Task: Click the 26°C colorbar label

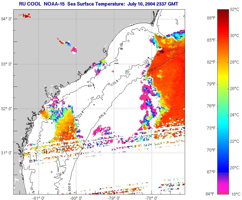Action: tap(234, 89)
